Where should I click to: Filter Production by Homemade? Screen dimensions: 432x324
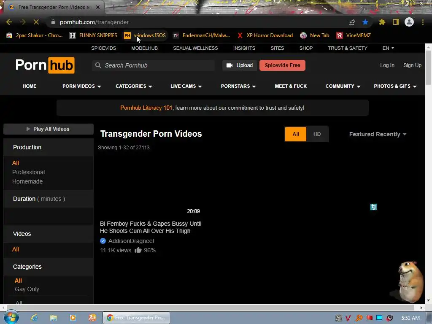click(x=27, y=181)
